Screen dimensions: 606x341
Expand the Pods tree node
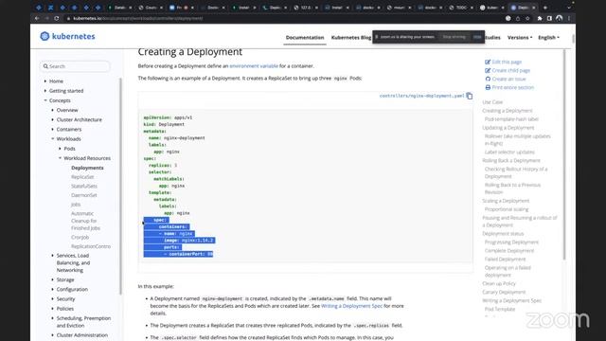tap(60, 149)
